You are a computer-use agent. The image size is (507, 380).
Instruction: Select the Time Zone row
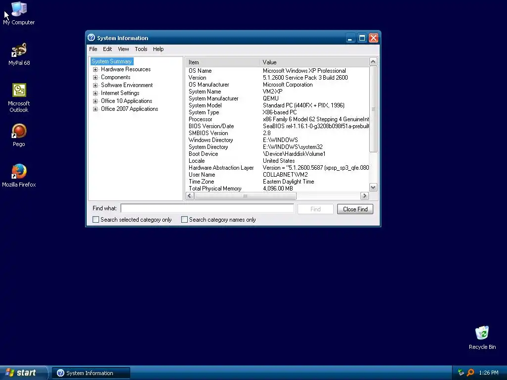point(277,182)
